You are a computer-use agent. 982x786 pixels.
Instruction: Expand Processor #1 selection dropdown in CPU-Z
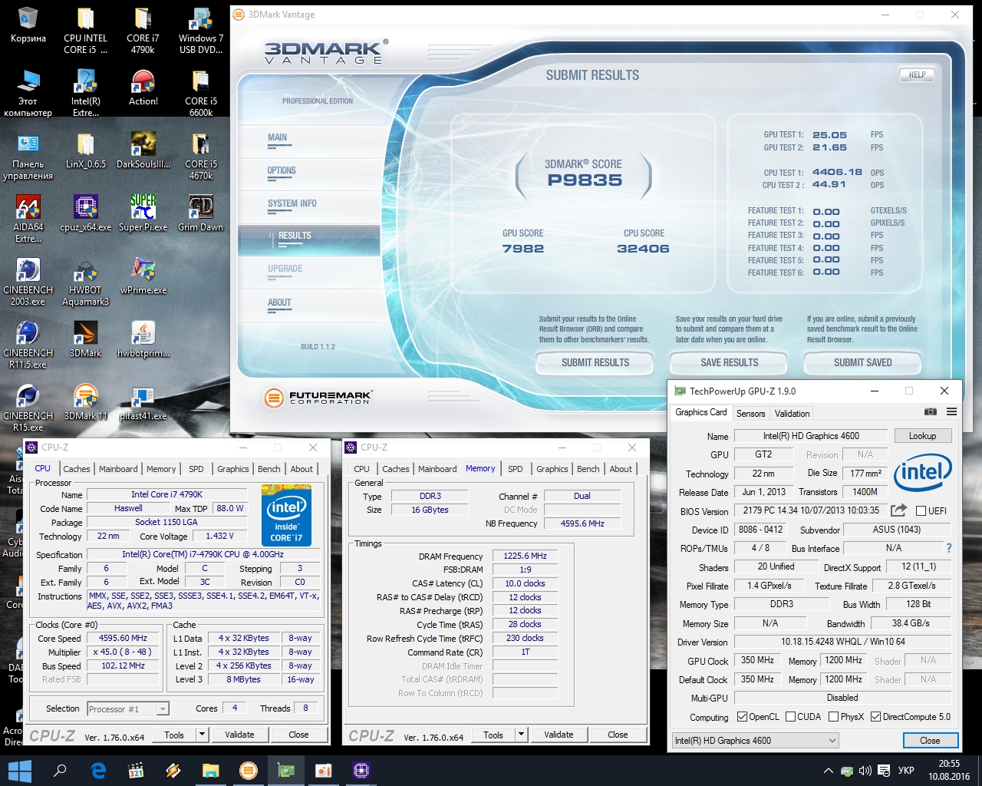click(x=162, y=709)
